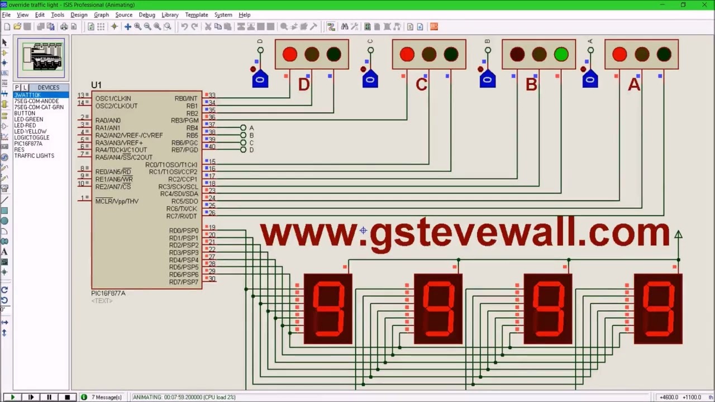
Task: Open the Template menu
Action: point(197,15)
